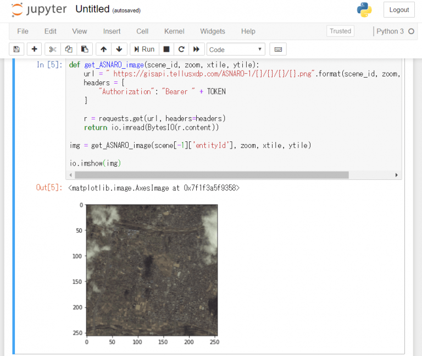
Task: Click the save and checkpoint icon
Action: click(16, 50)
